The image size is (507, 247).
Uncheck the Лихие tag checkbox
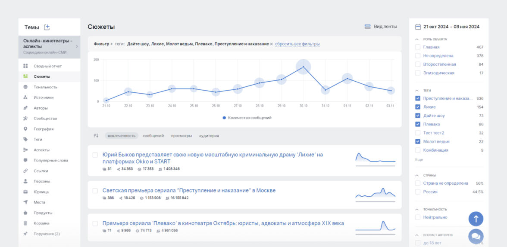coord(417,107)
